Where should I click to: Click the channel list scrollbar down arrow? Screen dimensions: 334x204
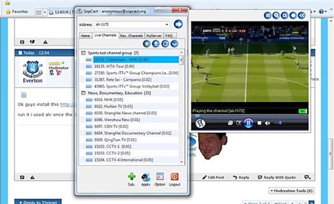click(182, 162)
